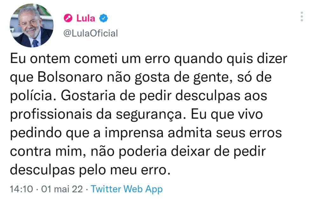Open the three-dot more options menu
Image resolution: width=318 pixels, height=202 pixels.
302,16
